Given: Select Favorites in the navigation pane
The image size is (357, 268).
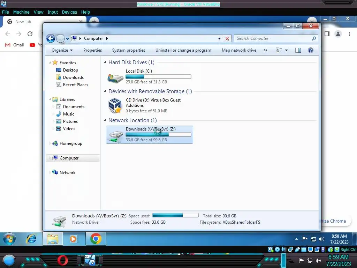Looking at the screenshot, I should pos(68,63).
